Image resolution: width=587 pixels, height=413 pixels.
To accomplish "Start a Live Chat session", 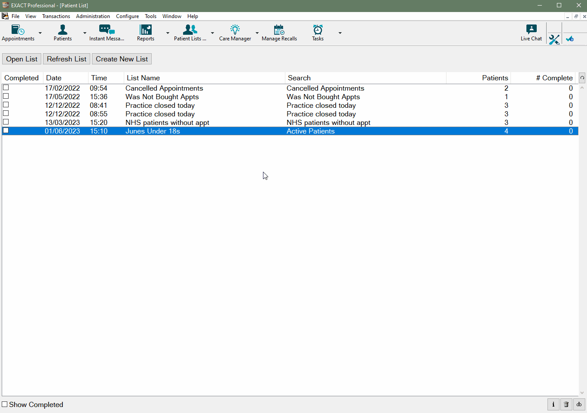I will [531, 31].
